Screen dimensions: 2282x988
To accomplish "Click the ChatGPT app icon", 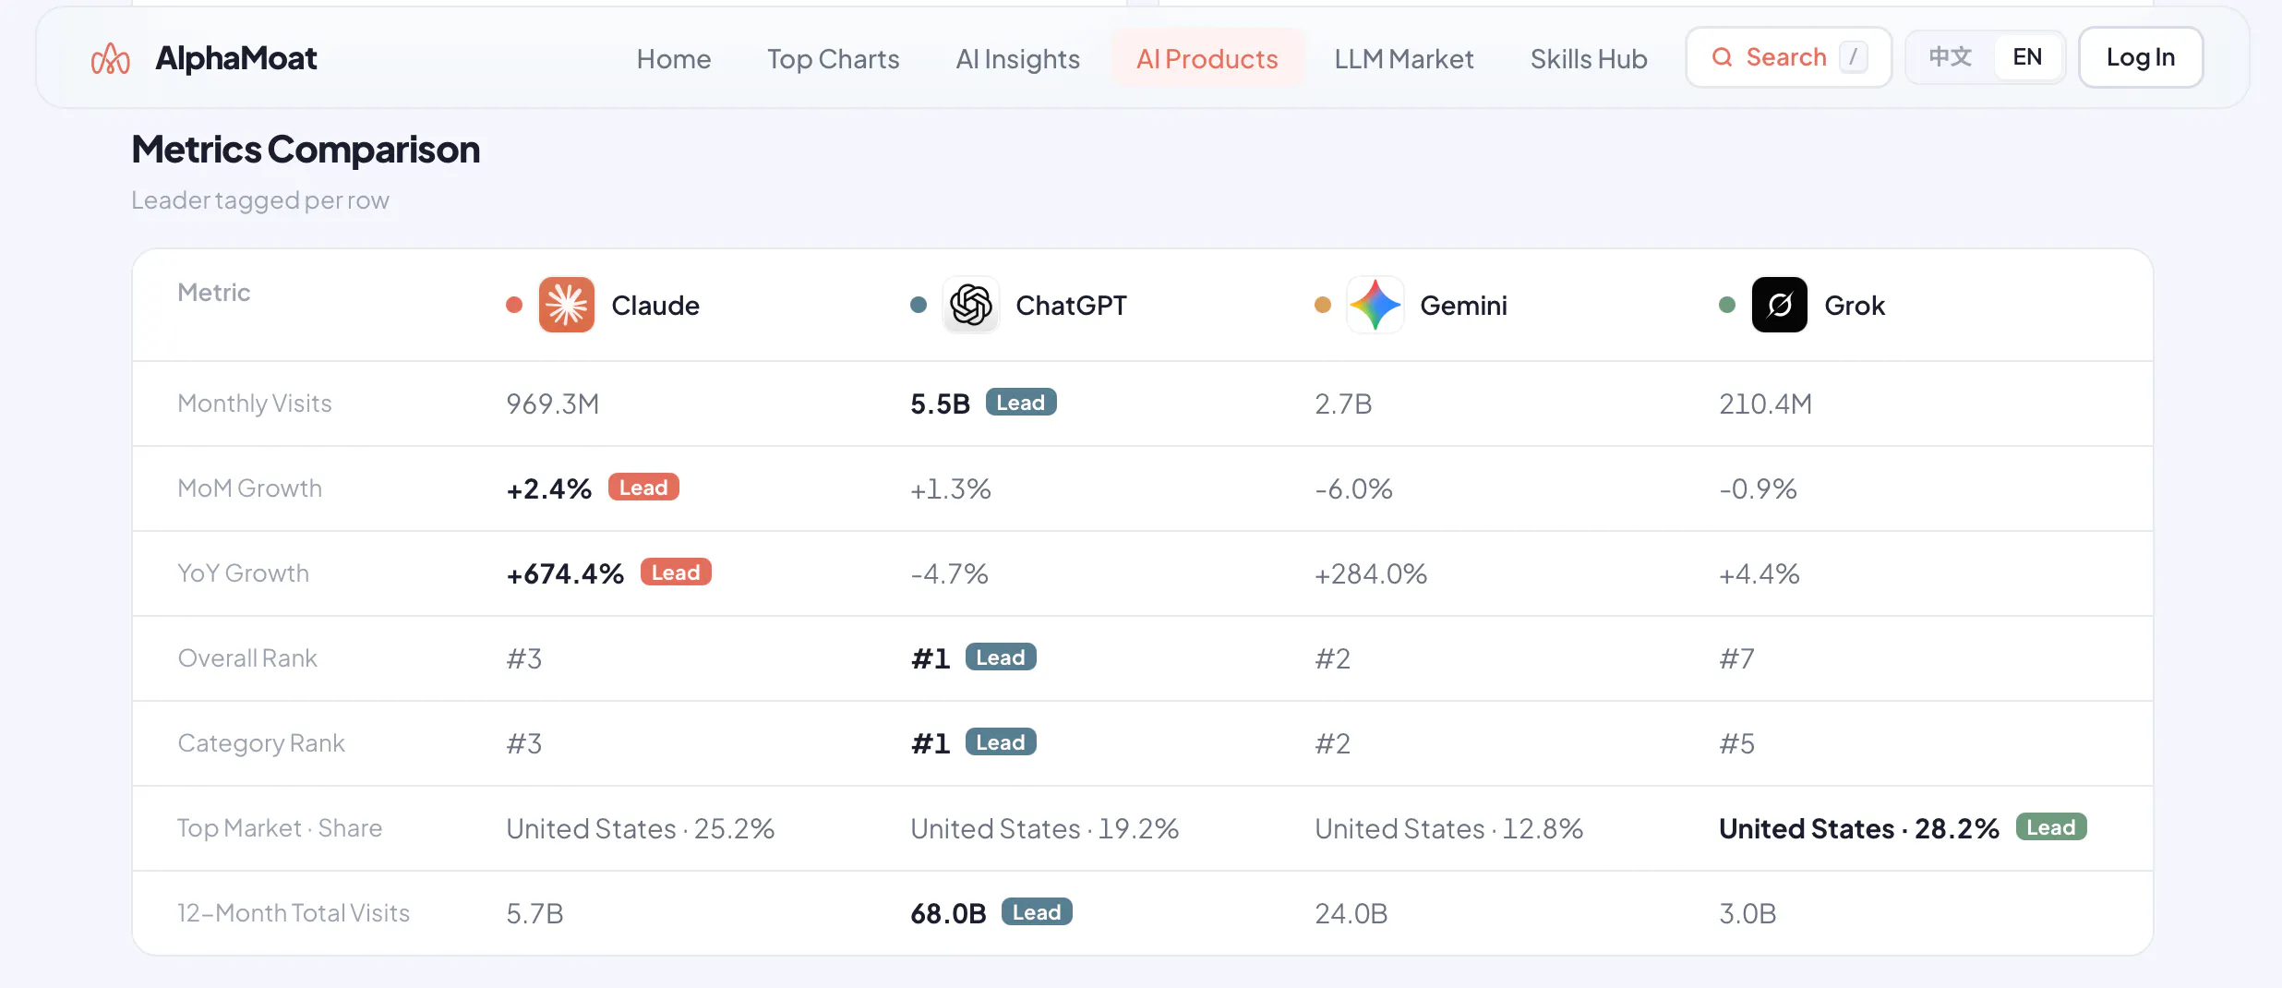I will point(971,305).
